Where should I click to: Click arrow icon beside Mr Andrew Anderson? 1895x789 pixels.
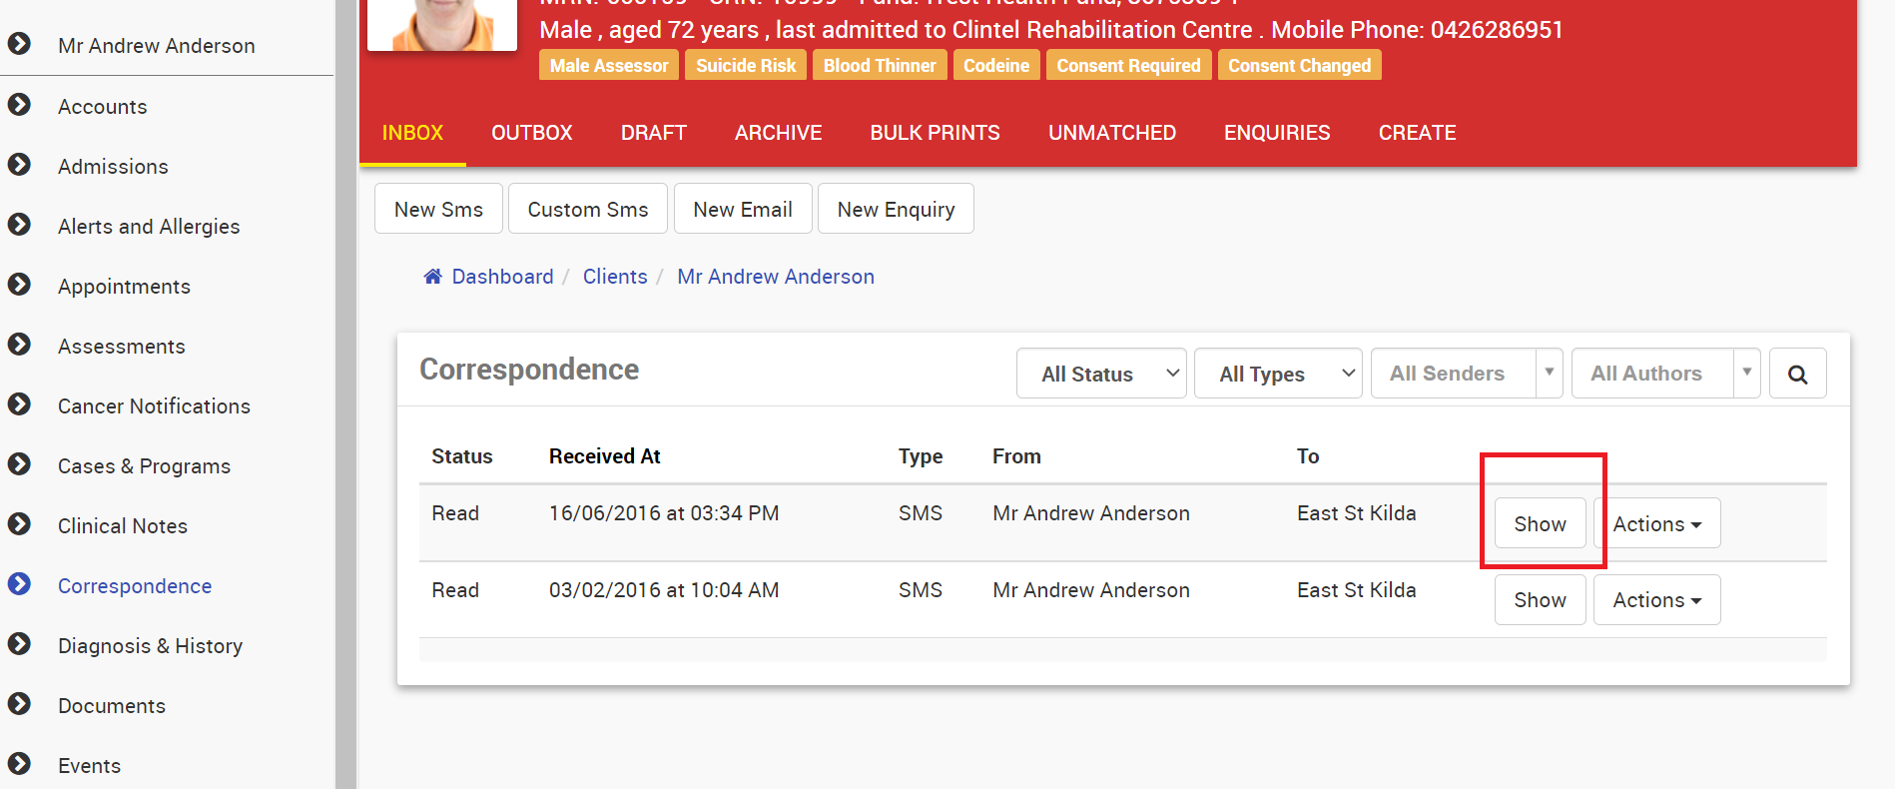pos(19,44)
